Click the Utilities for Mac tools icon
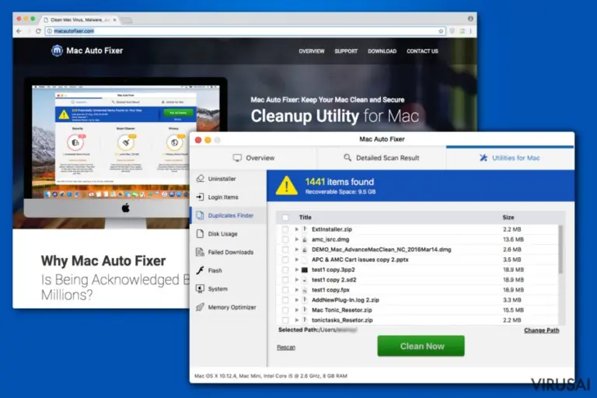597x398 pixels. (x=484, y=158)
